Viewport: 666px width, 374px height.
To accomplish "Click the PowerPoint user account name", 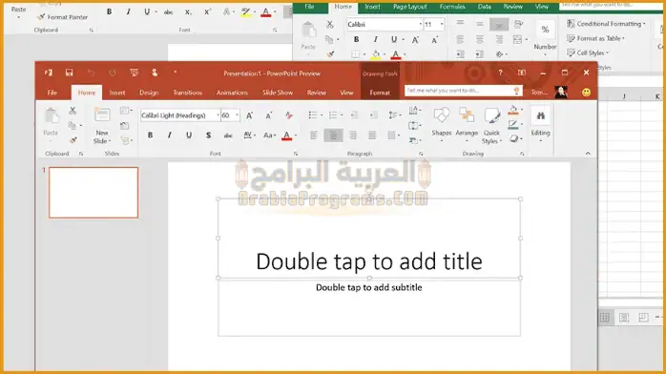I will pyautogui.click(x=539, y=93).
